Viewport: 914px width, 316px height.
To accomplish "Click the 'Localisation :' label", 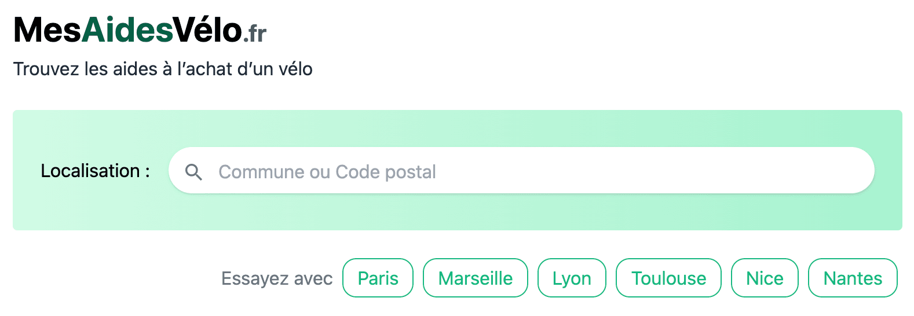I will coord(95,171).
